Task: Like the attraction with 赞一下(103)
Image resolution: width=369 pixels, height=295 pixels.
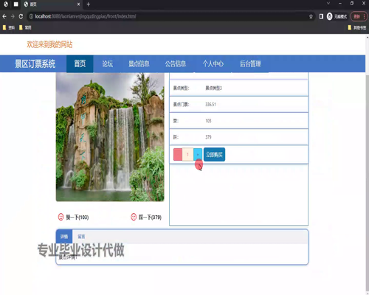Action: 73,217
